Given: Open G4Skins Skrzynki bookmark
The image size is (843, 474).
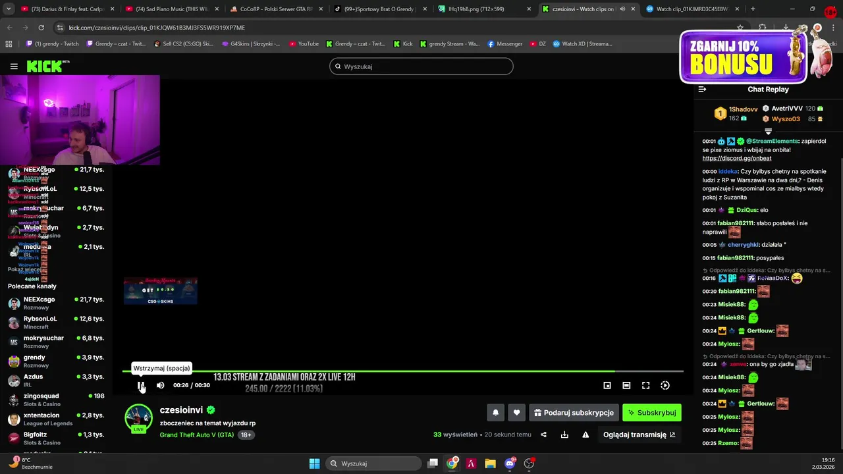Looking at the screenshot, I should pos(251,44).
